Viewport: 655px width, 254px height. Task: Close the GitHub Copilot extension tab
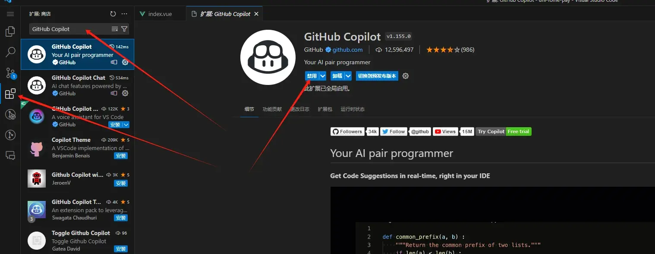coord(256,14)
